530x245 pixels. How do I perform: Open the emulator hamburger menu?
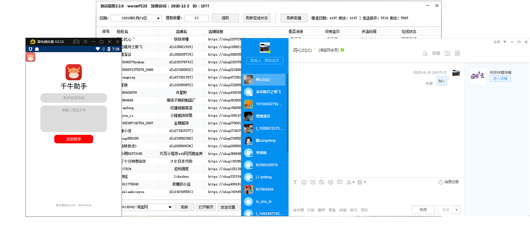click(86, 42)
